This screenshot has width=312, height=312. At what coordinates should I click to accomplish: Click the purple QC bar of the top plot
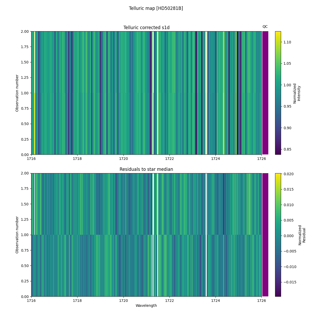click(265, 93)
